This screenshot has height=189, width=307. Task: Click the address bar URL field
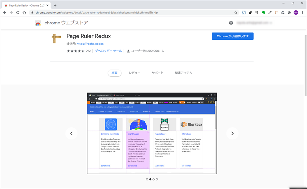point(133,13)
